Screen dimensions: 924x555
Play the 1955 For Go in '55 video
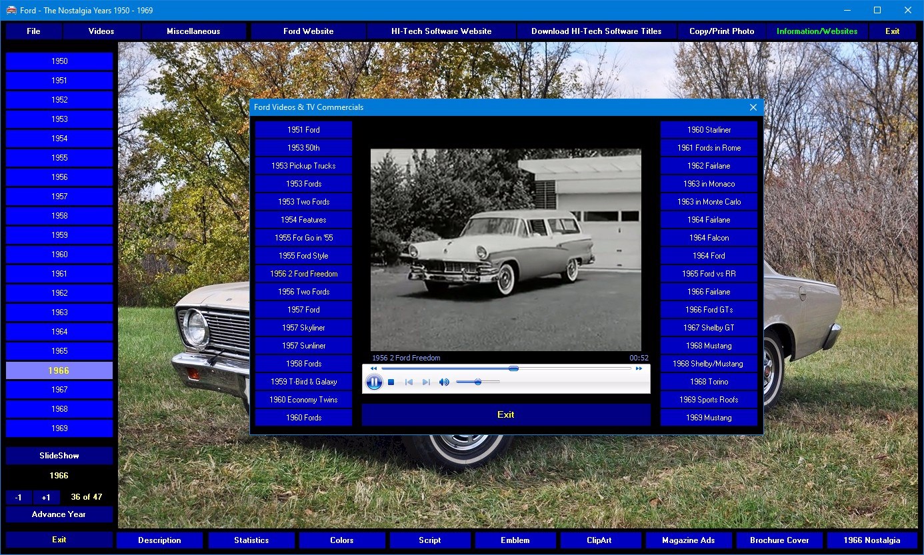(303, 238)
